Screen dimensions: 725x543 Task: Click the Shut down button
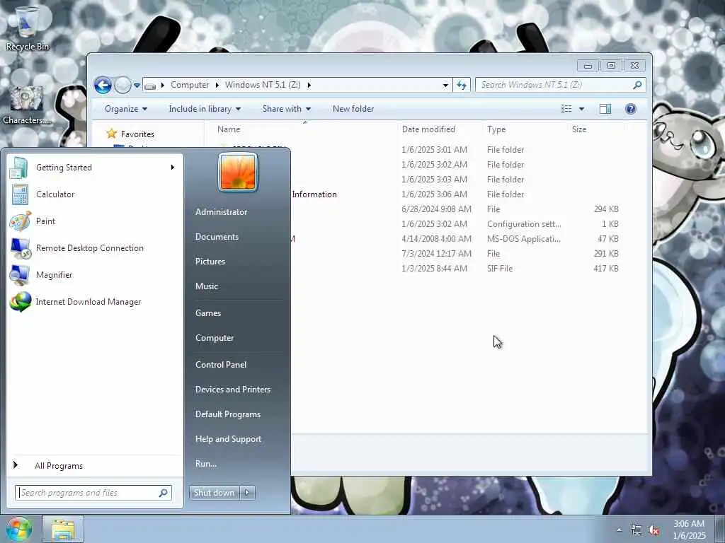point(214,493)
